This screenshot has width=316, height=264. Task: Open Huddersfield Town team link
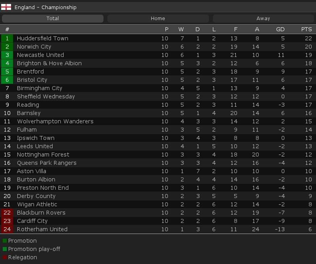click(x=43, y=38)
